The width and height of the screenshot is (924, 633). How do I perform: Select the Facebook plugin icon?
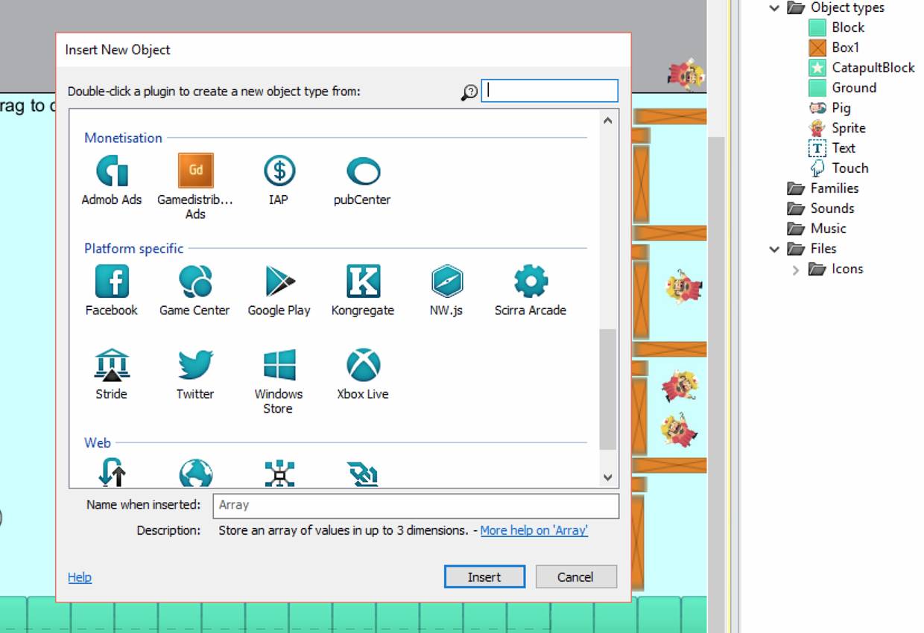pos(112,281)
